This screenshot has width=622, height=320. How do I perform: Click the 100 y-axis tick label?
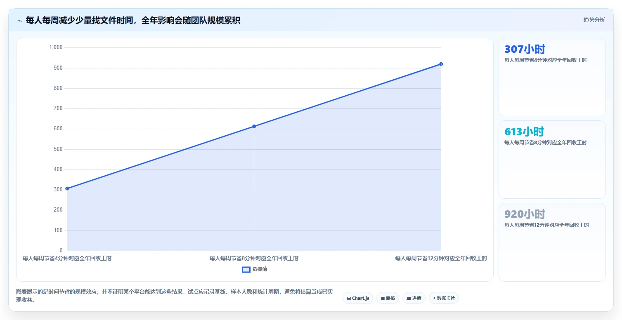pos(58,230)
